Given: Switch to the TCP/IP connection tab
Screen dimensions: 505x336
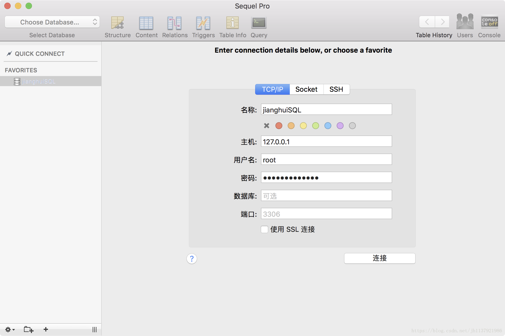Looking at the screenshot, I should [272, 89].
